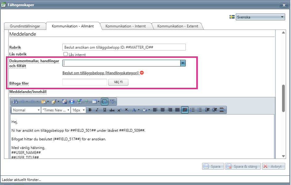The width and height of the screenshot is (291, 185).
Task: Switch to Kommunikation - Internt tab
Action: [126, 26]
